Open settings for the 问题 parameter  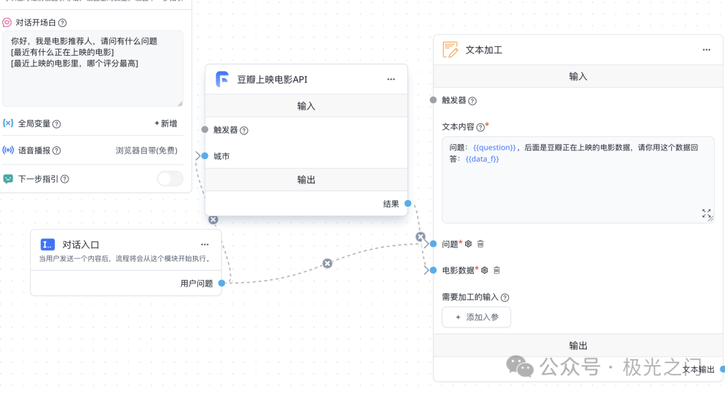pyautogui.click(x=469, y=244)
